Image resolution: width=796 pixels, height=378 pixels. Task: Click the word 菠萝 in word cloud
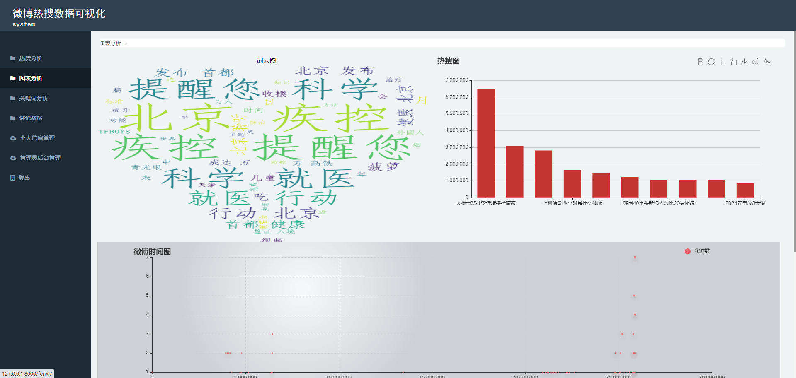[383, 166]
